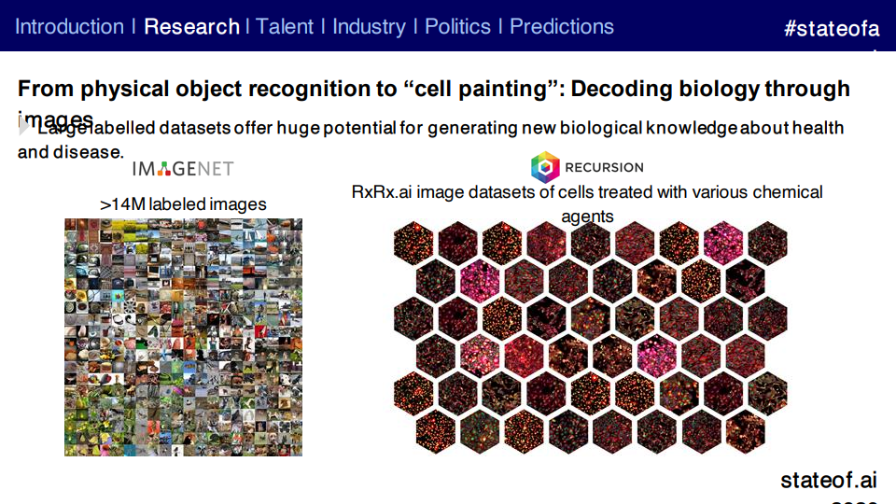Go to the Talent section
The width and height of the screenshot is (896, 504).
coord(284,26)
